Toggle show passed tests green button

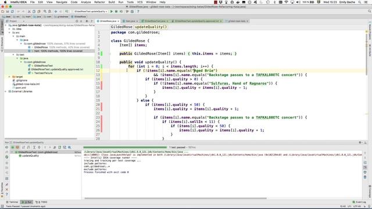coord(13,147)
